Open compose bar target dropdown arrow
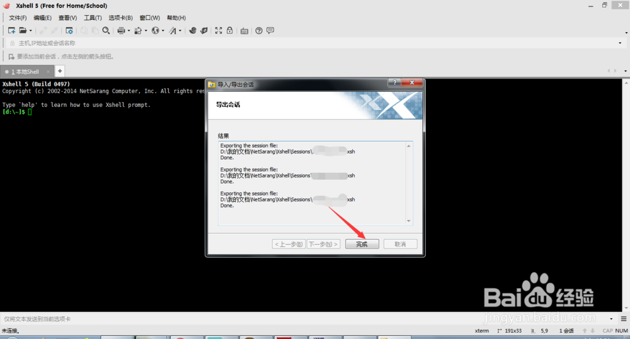Screen dimensions: 630x339 coord(612,319)
